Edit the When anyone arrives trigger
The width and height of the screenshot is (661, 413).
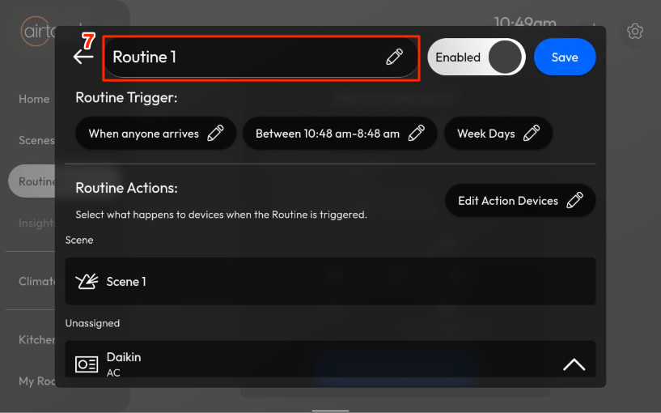(x=144, y=134)
